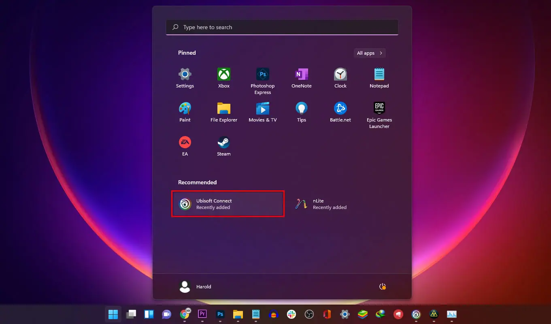Open recommended Ubisoft Connect entry
This screenshot has width=551, height=324.
(228, 204)
